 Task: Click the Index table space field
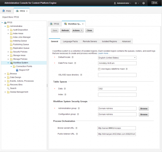click(117, 95)
